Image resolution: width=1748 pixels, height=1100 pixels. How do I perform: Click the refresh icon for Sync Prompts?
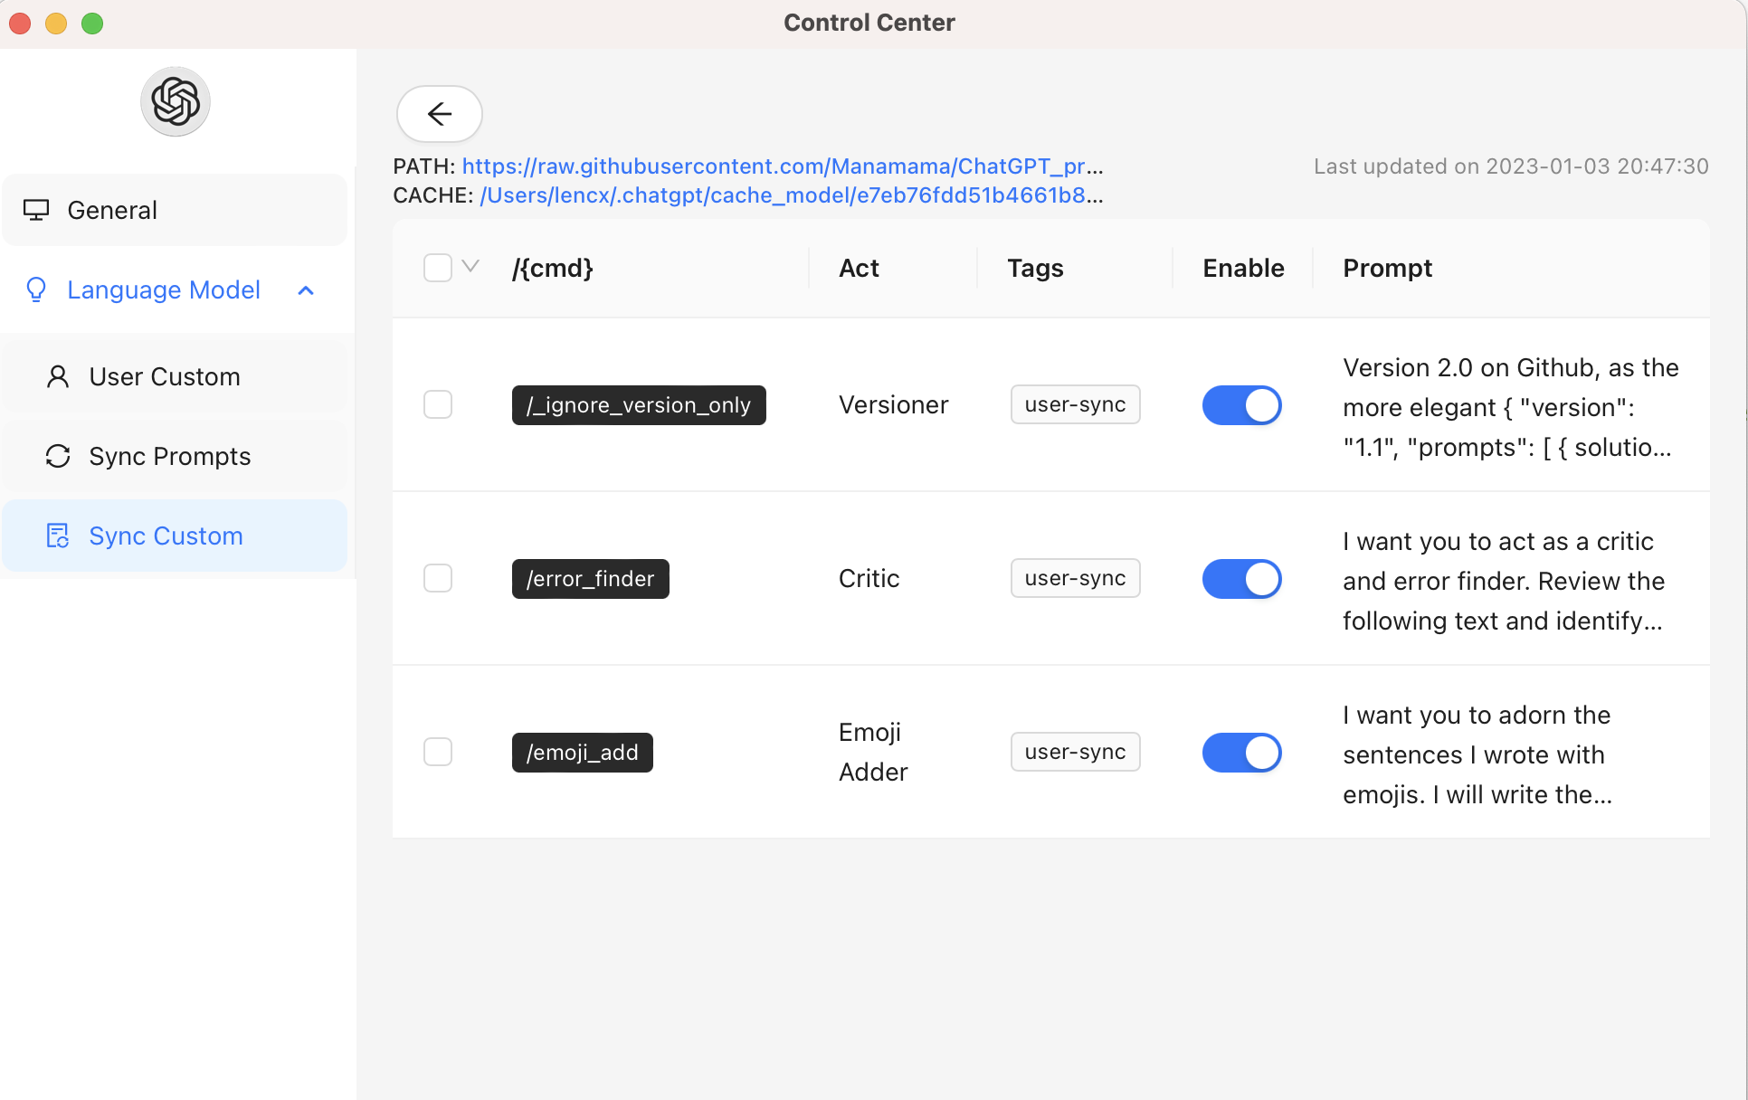[x=58, y=456]
